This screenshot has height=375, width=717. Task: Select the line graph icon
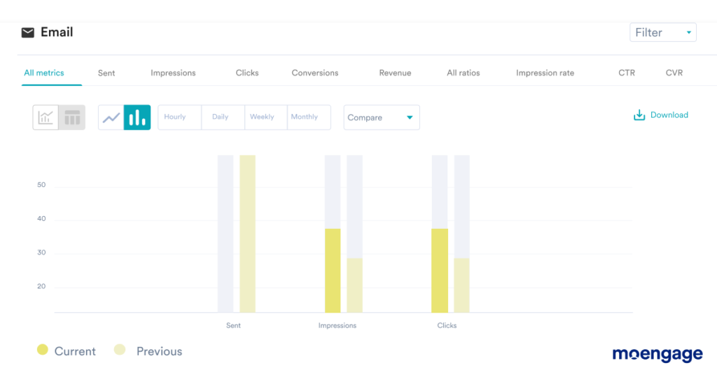coord(111,118)
